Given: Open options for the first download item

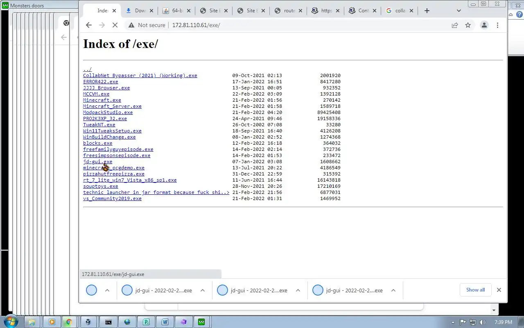Looking at the screenshot, I should point(107,290).
